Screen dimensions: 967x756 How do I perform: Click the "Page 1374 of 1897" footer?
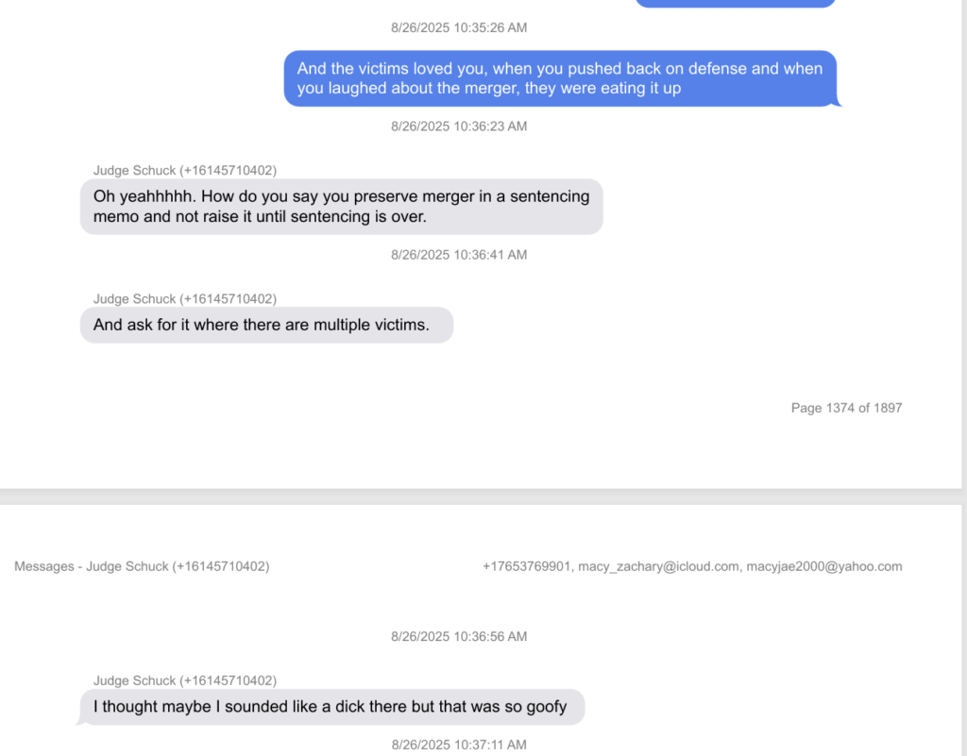pos(846,409)
